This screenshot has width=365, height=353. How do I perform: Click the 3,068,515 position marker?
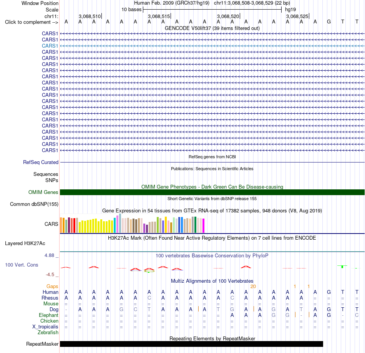(159, 16)
